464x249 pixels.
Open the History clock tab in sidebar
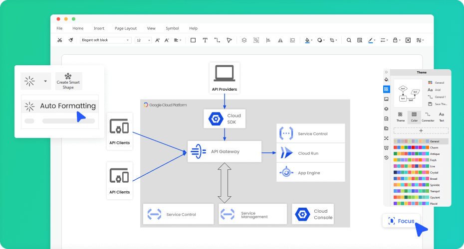[386, 158]
